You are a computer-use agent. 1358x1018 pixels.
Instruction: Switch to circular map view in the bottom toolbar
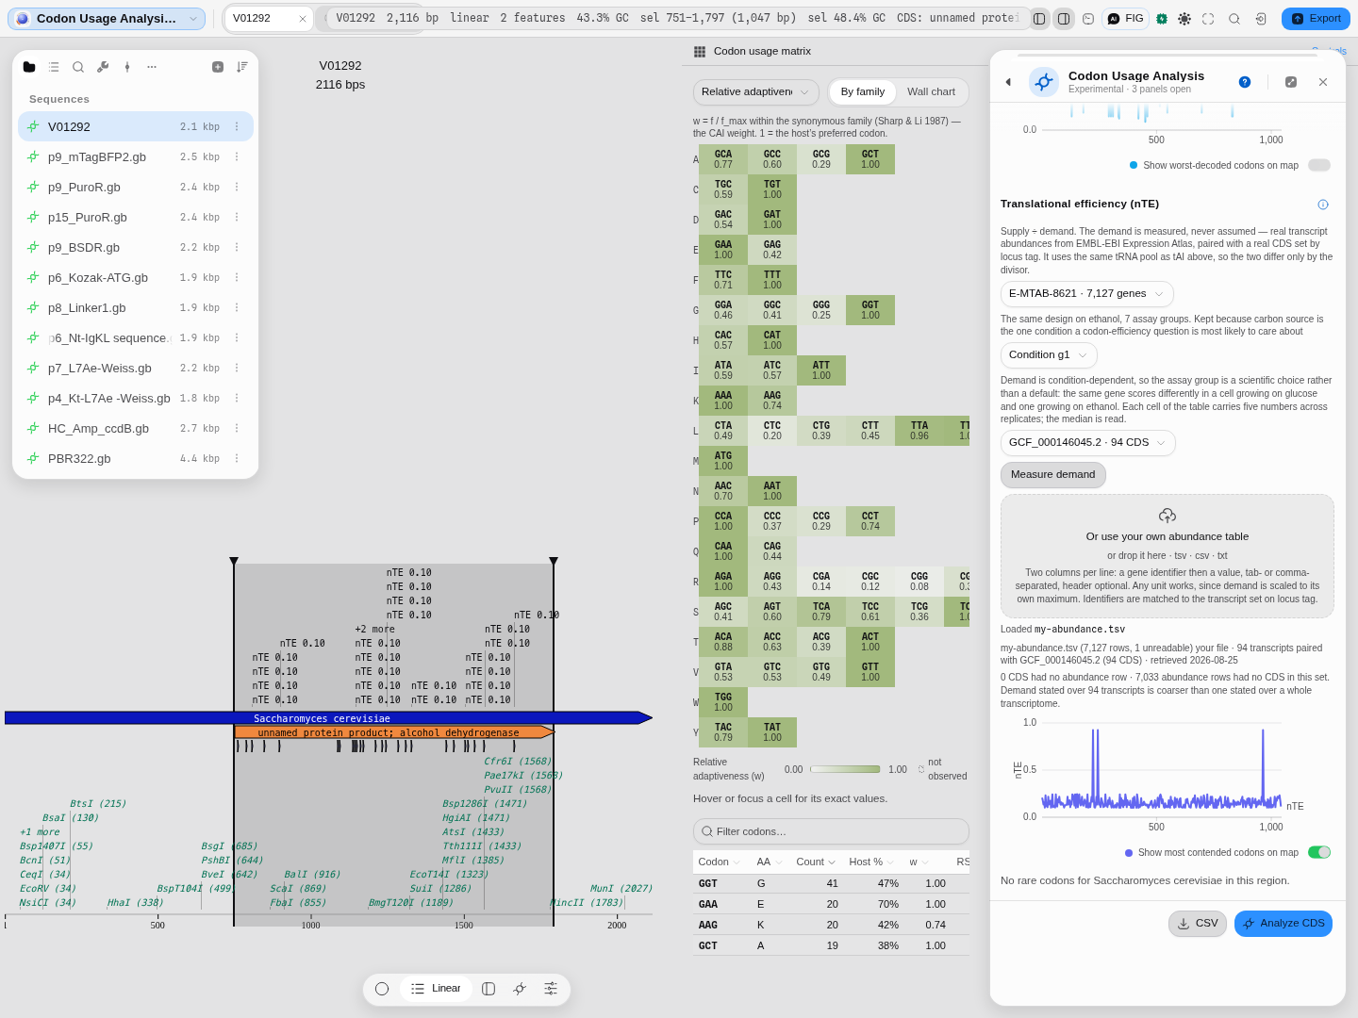click(x=382, y=989)
